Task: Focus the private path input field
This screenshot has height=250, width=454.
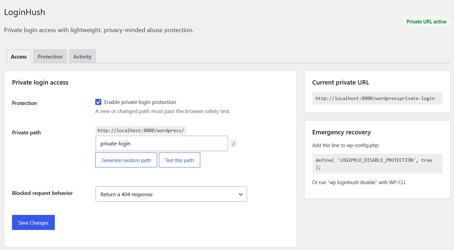Action: [x=162, y=143]
